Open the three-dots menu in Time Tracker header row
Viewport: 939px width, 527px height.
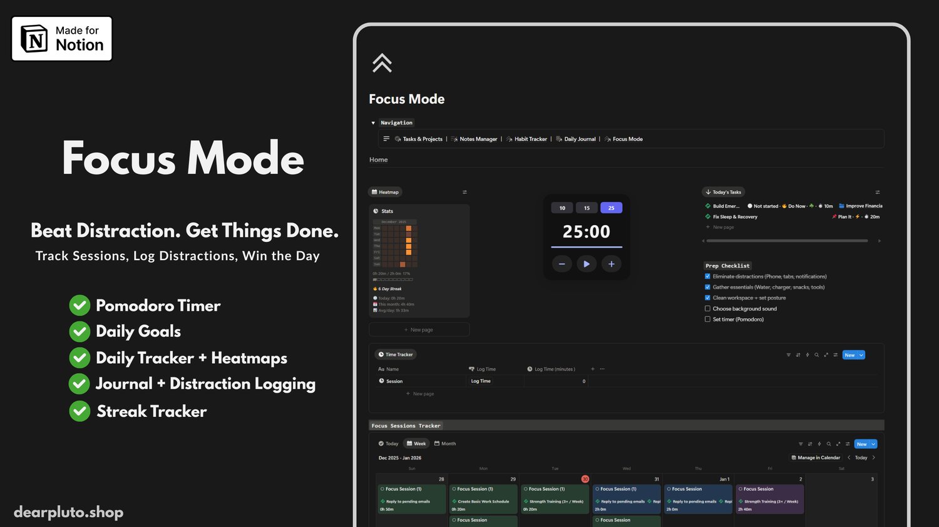[x=602, y=369]
